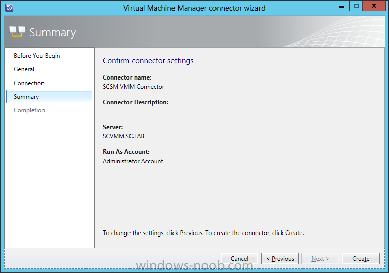Click the 'Confirm connector settings' heading
This screenshot has width=389, height=273.
148,61
